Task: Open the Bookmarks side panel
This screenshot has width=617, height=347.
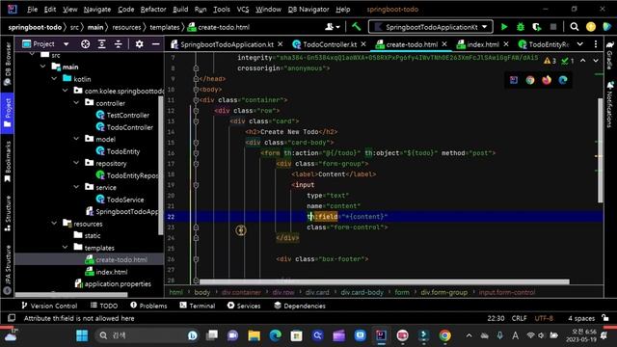Action: coord(7,162)
